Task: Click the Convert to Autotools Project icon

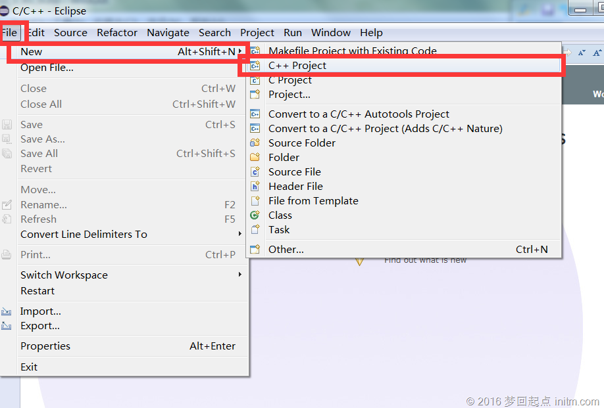Action: pyautogui.click(x=255, y=114)
